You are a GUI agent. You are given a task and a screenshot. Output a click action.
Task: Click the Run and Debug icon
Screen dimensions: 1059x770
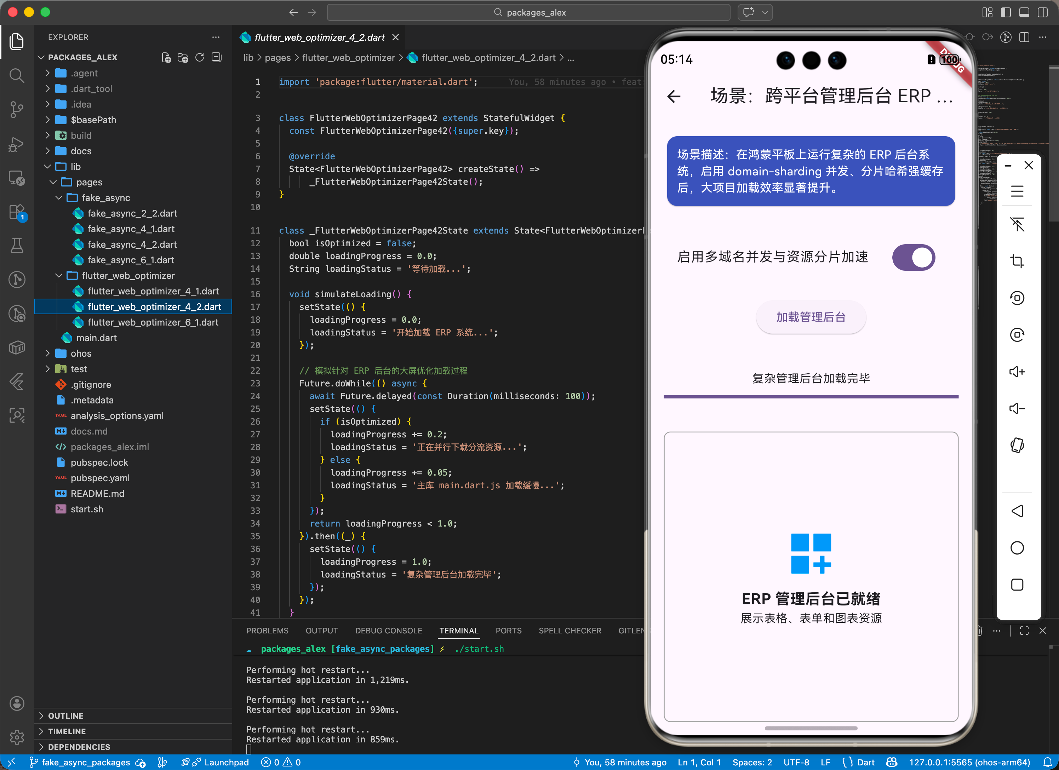(x=17, y=144)
